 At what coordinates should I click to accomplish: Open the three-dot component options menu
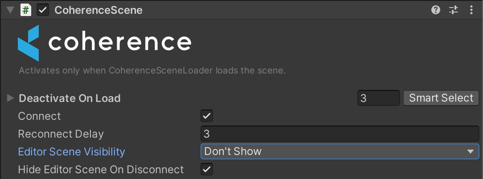coord(471,10)
